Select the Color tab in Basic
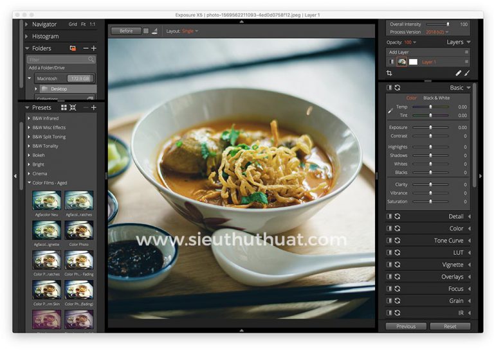 (411, 98)
